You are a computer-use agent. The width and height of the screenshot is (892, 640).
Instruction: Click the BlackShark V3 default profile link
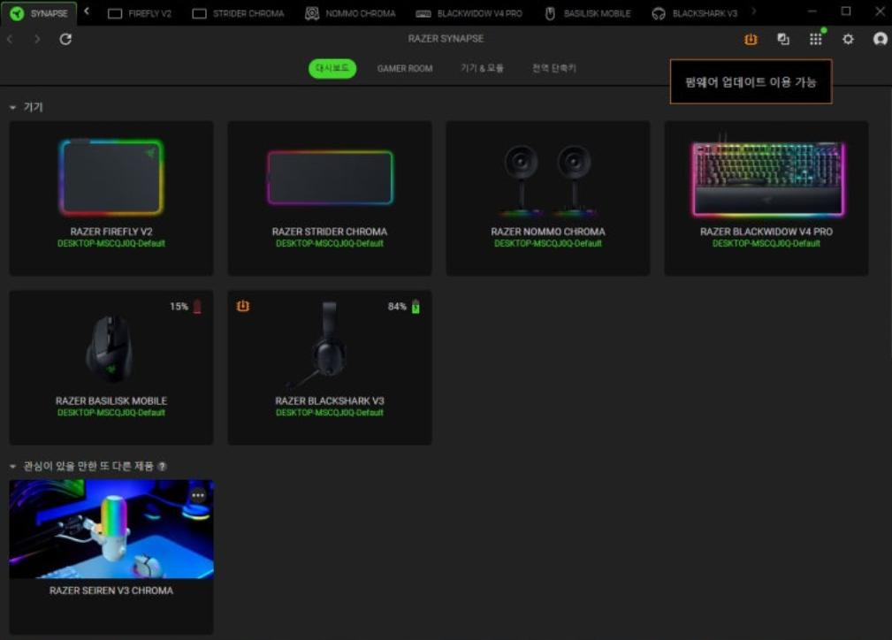coord(330,413)
